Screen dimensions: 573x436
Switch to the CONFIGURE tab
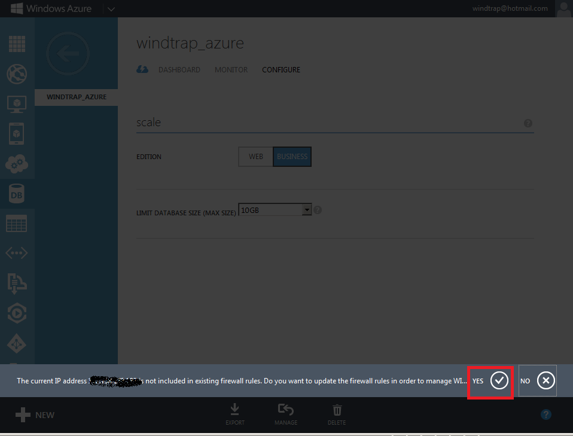click(x=281, y=69)
